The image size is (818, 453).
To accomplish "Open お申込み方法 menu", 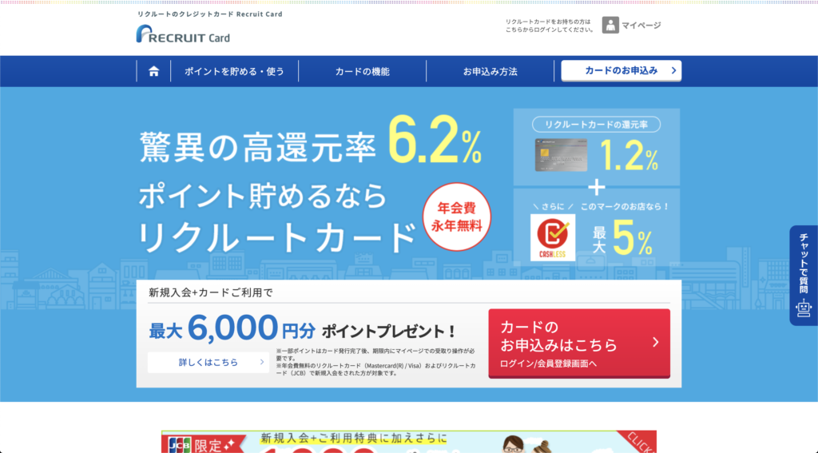I will (x=490, y=71).
